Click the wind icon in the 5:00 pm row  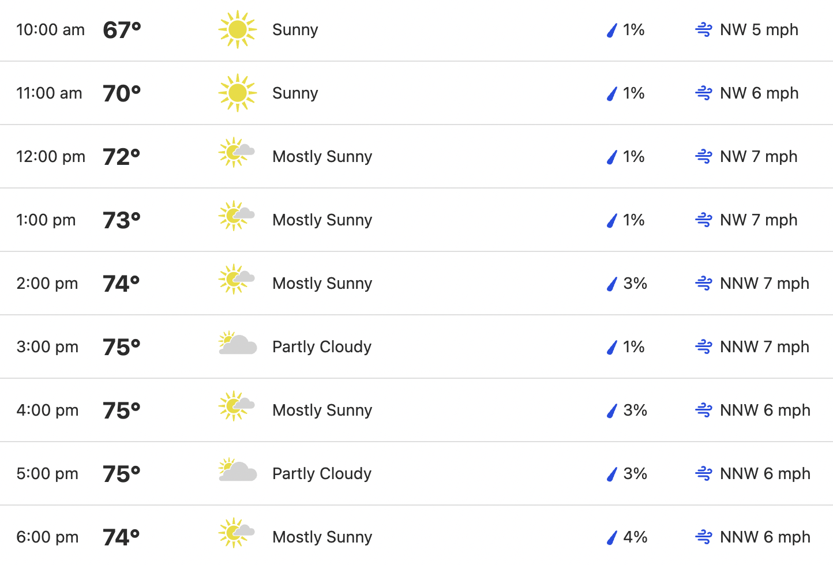tap(704, 474)
